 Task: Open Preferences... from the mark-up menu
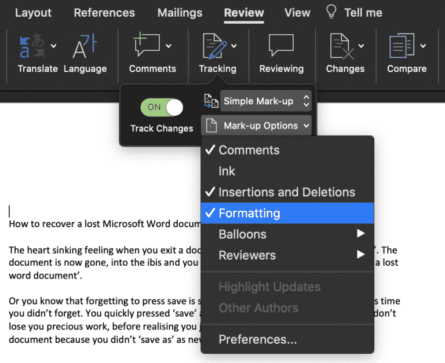coord(257,340)
